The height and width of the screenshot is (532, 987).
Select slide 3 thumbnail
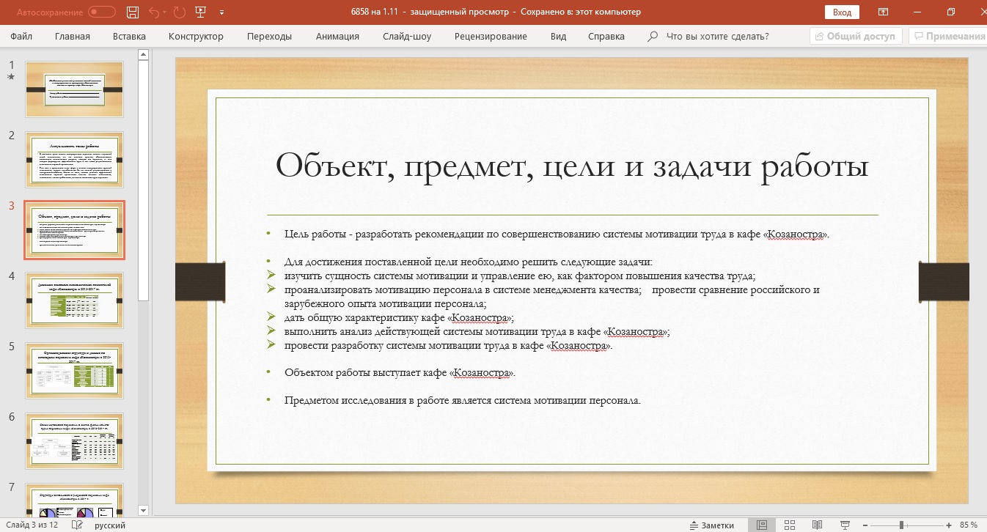pyautogui.click(x=75, y=230)
